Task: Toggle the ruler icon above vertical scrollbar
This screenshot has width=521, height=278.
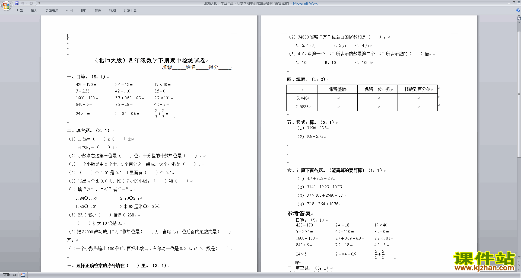Action: [x=519, y=19]
